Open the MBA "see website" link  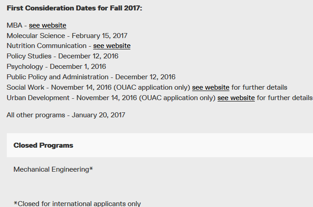(47, 25)
